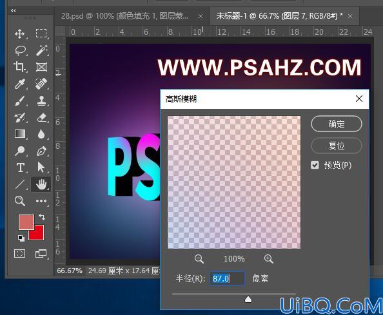Select the Frame tool
This screenshot has width=383, height=315.
[41, 67]
